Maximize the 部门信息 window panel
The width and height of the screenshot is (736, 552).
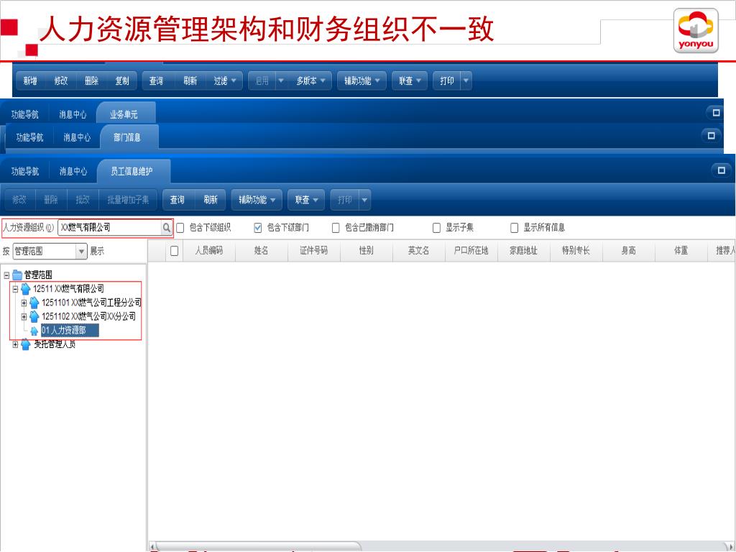[711, 136]
